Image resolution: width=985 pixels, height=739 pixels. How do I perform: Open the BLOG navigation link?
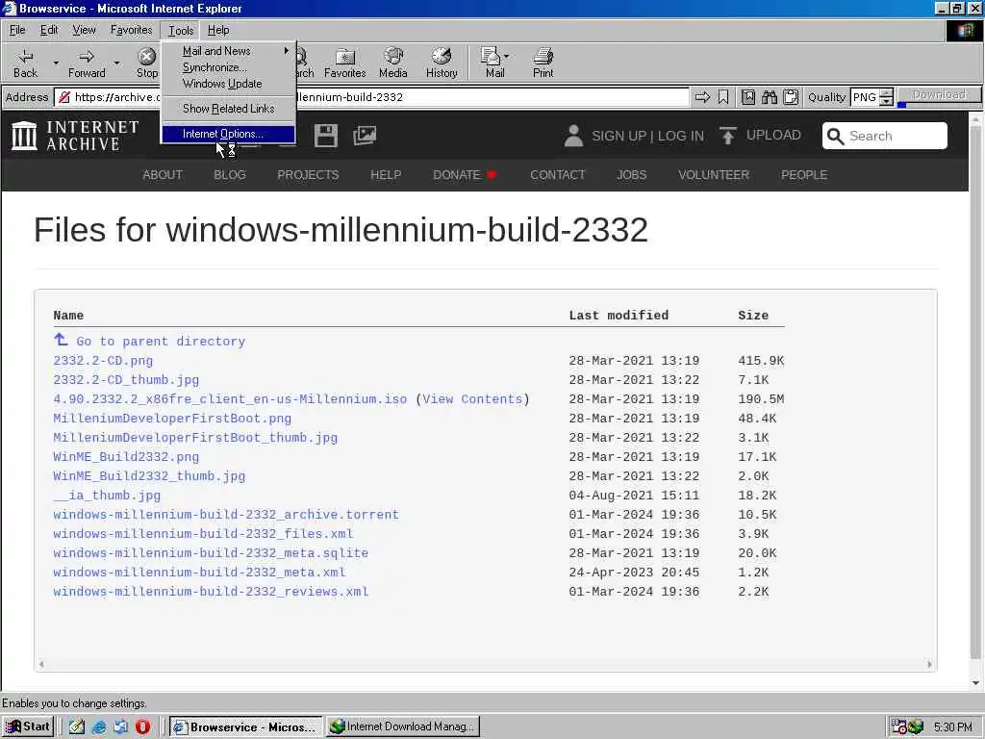(229, 175)
